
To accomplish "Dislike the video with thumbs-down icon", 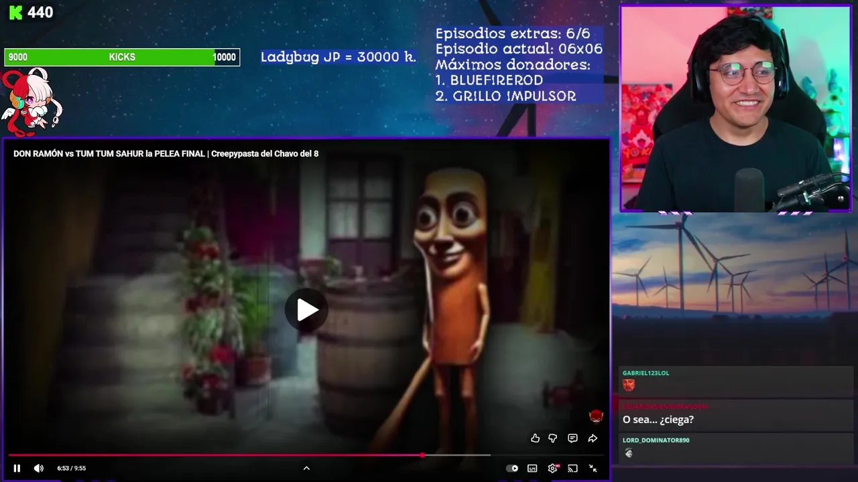I will pos(553,438).
